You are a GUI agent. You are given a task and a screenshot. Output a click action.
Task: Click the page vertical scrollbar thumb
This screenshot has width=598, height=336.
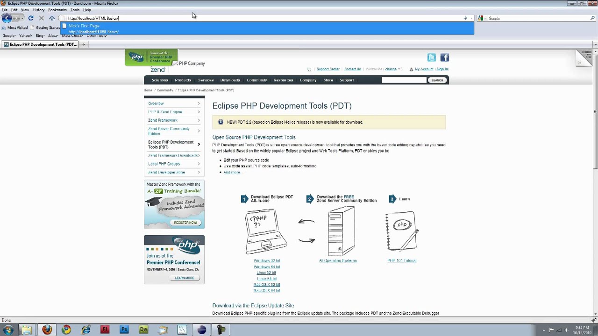pos(595,112)
